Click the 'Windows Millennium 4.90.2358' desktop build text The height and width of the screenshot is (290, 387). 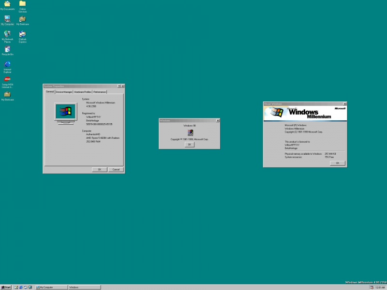pos(366,282)
